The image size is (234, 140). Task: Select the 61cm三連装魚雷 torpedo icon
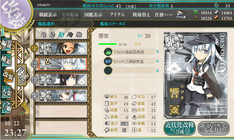click(108, 61)
